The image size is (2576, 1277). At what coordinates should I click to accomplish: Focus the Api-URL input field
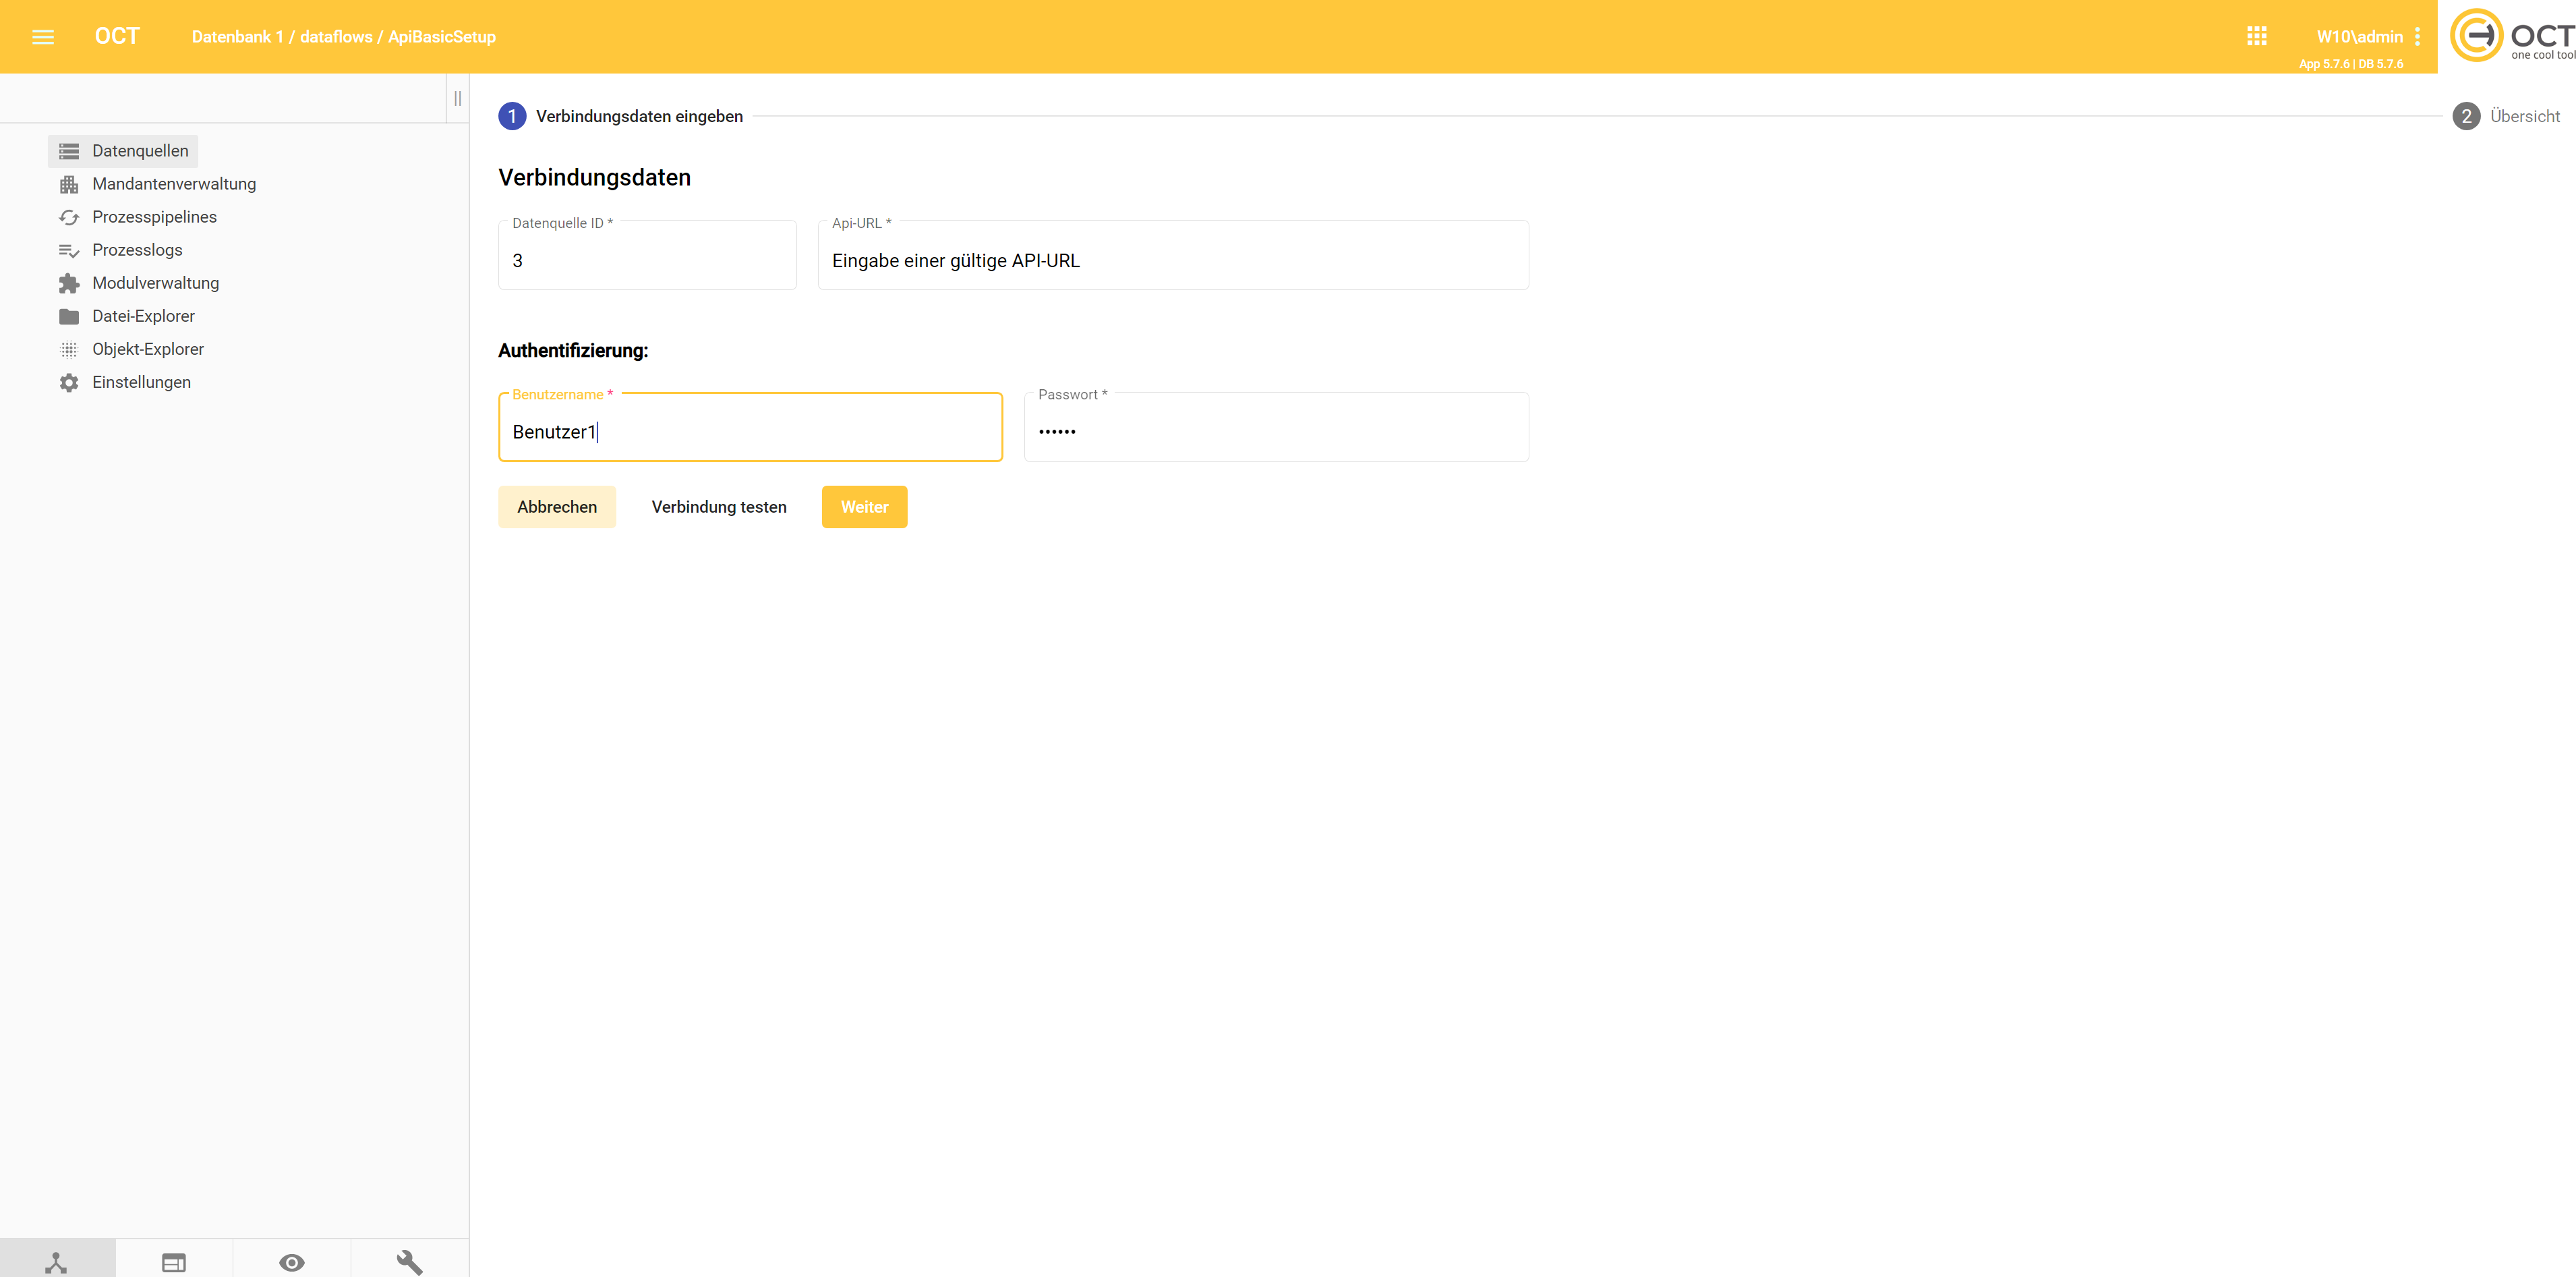(1172, 261)
